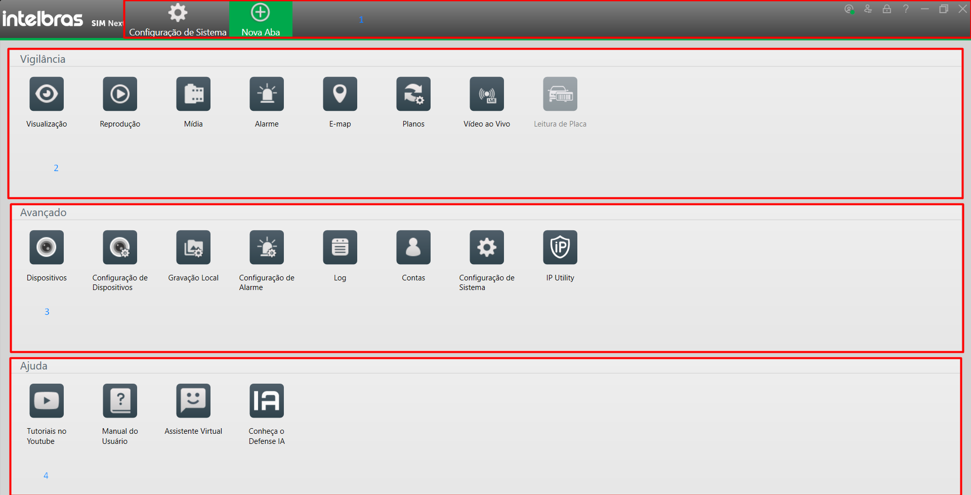Open Conheça o Defense IA
This screenshot has width=971, height=495.
[x=267, y=401]
